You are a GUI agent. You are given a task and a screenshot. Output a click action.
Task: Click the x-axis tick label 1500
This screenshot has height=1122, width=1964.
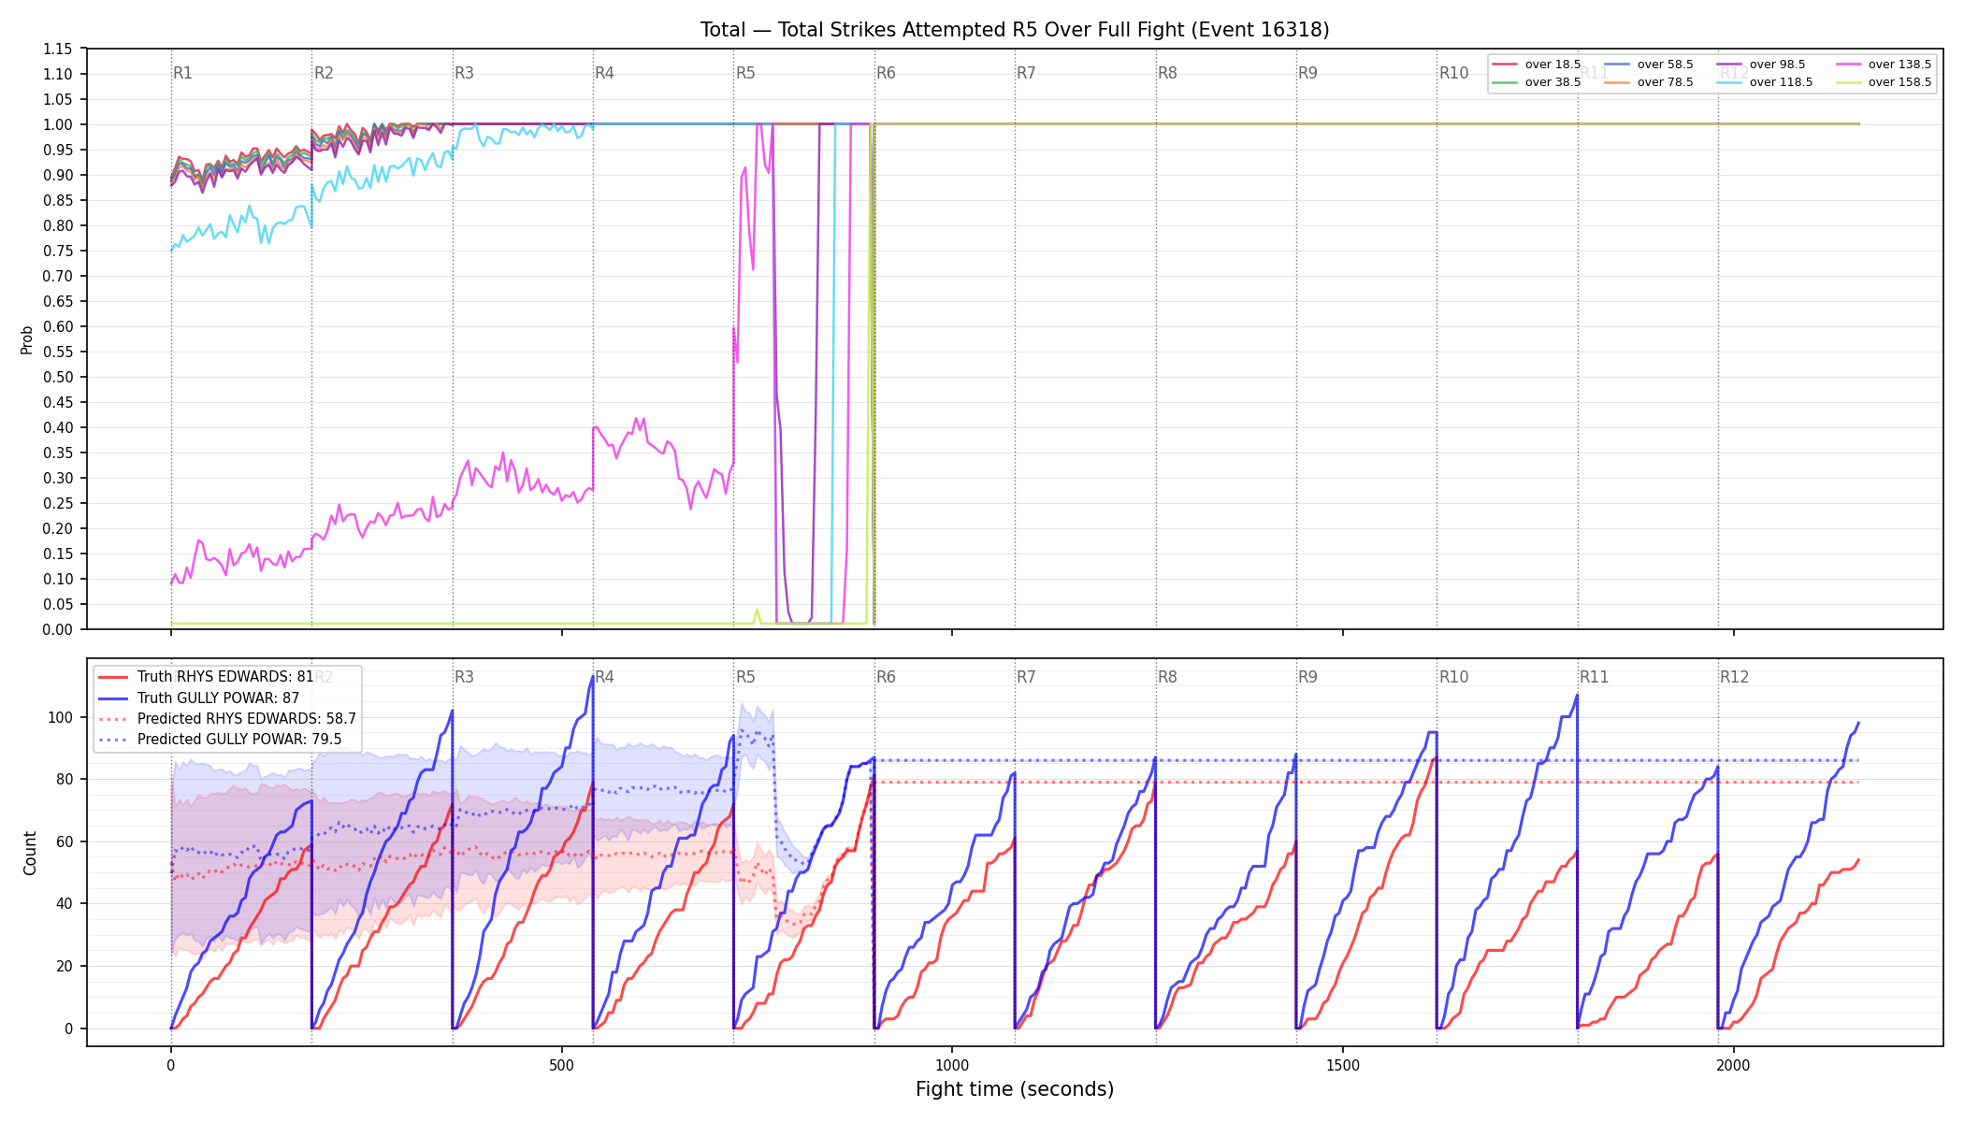[x=1343, y=1065]
